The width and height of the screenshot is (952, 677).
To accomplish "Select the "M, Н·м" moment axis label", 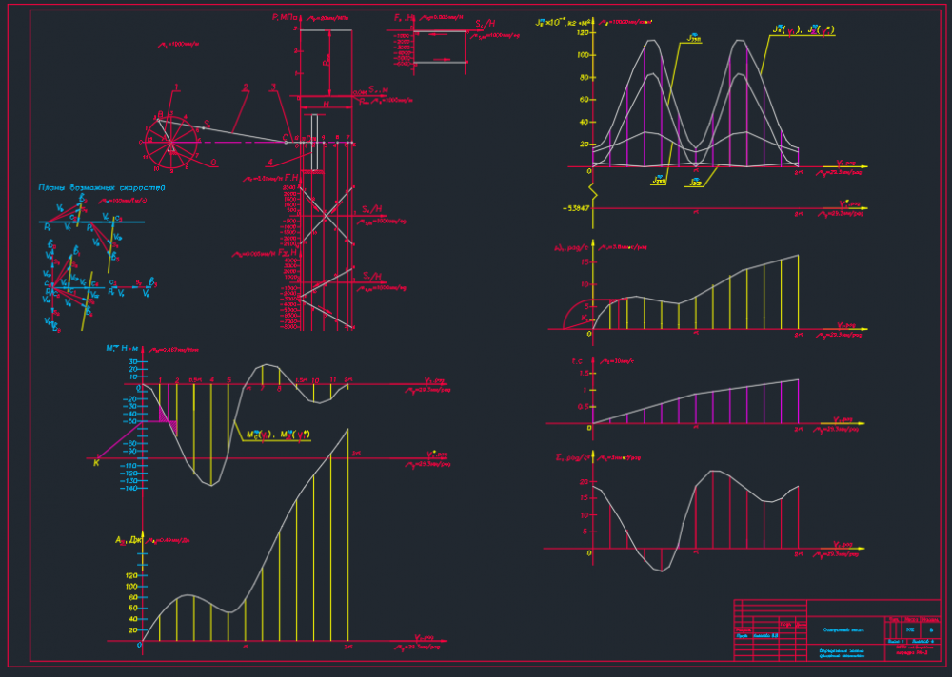I will (124, 349).
